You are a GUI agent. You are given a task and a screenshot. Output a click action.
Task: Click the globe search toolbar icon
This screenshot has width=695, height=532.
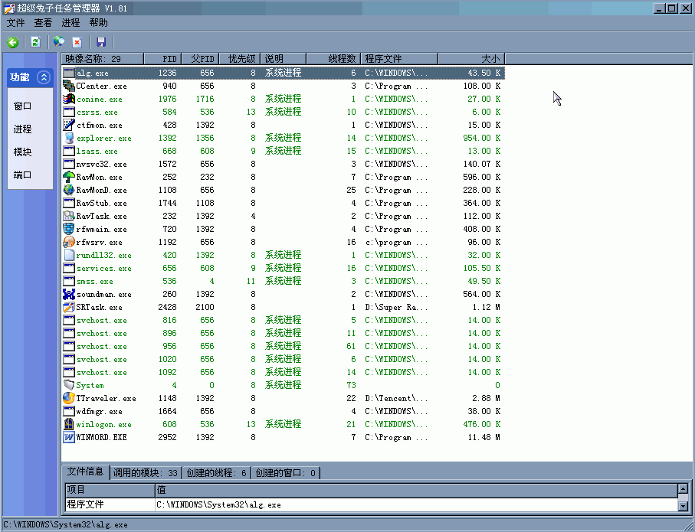pos(59,42)
